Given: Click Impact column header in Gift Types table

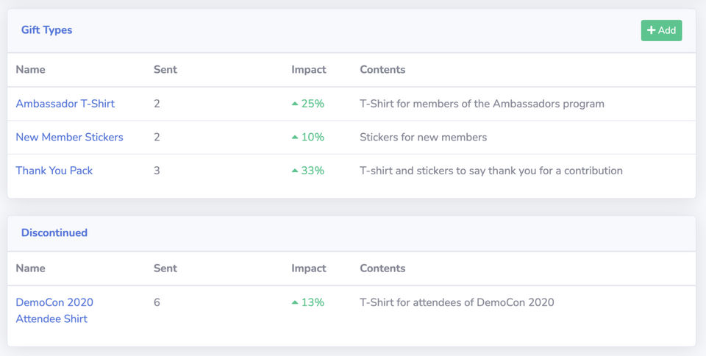Looking at the screenshot, I should pyautogui.click(x=309, y=70).
